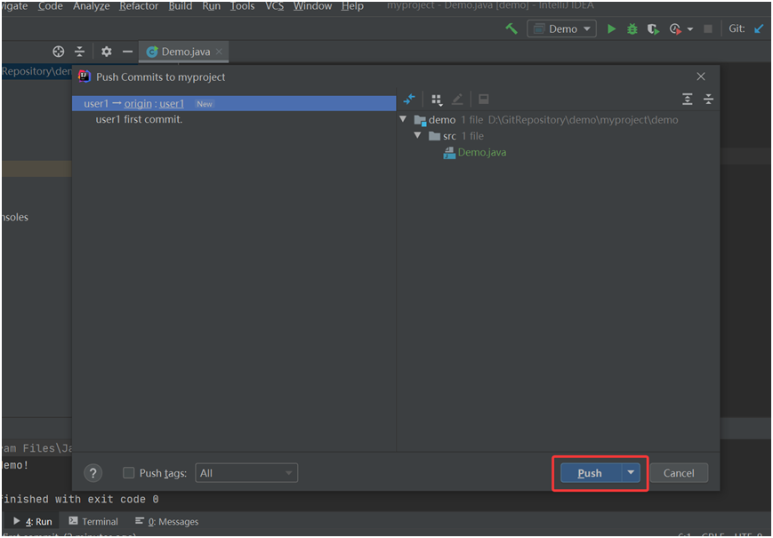Screen dimensions: 773x538
Task: Open the project panel settings gear
Action: coord(106,52)
